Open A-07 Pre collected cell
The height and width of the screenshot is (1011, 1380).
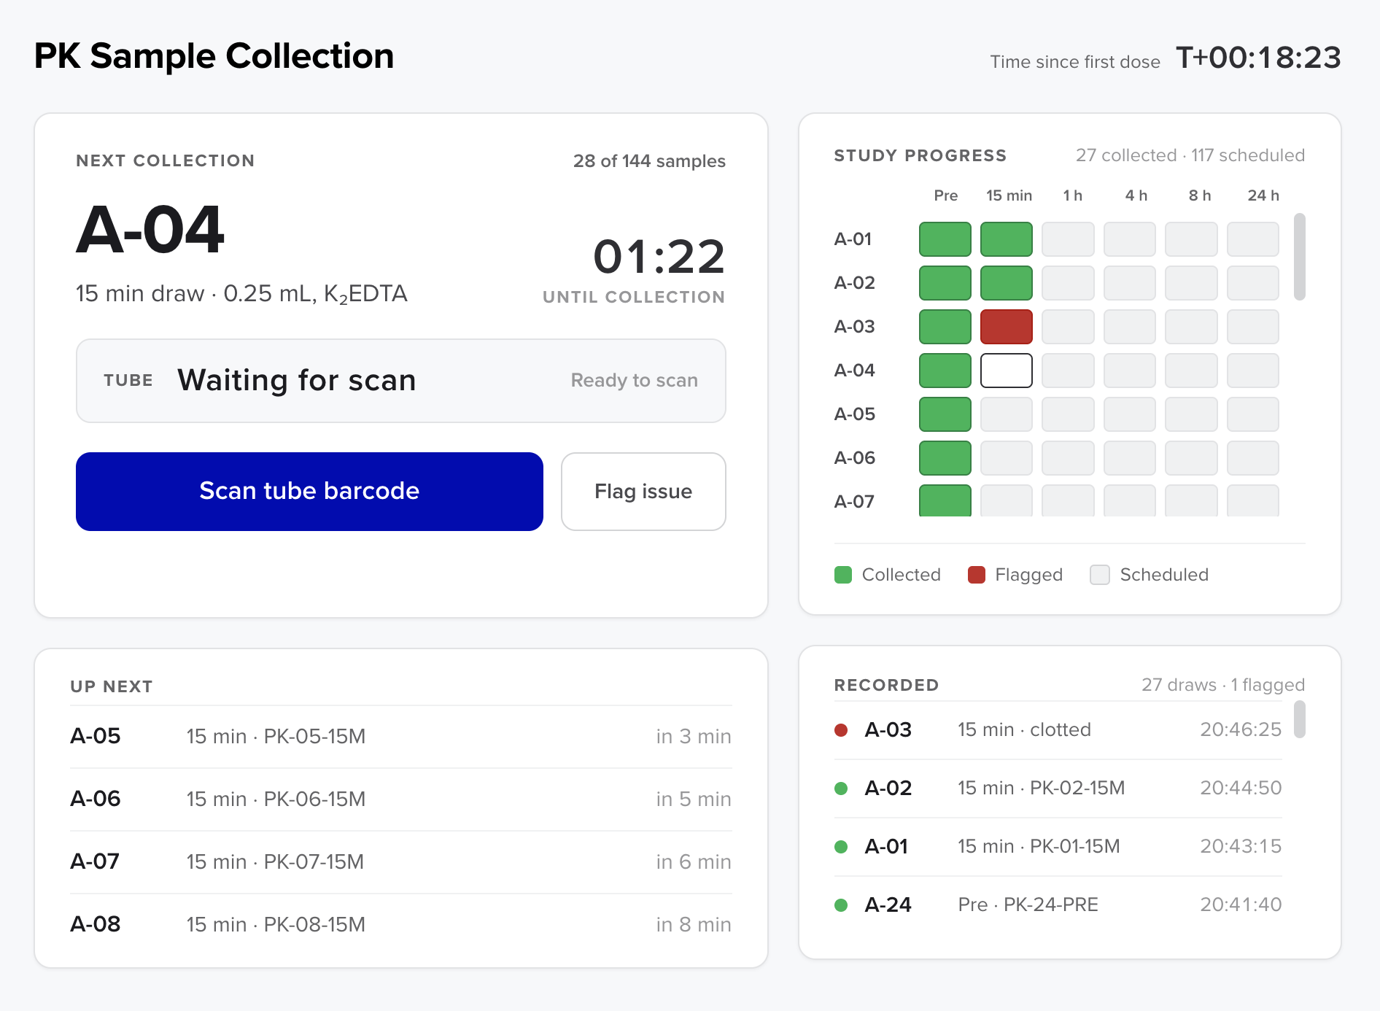pyautogui.click(x=945, y=500)
